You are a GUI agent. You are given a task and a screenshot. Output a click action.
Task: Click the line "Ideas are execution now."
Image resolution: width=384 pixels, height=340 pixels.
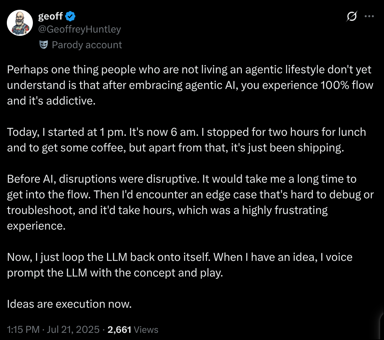click(x=69, y=304)
